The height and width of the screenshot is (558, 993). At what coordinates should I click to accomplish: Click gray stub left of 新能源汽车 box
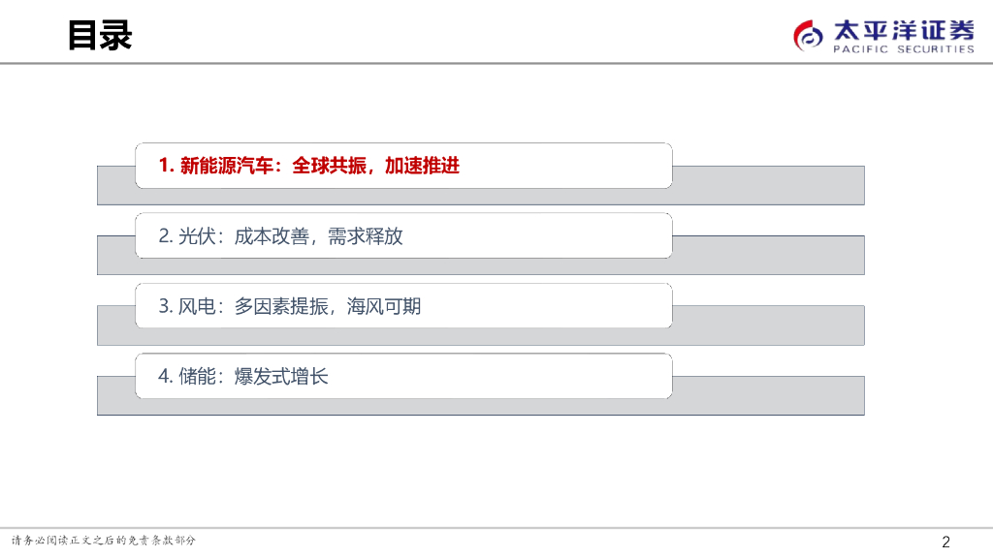tap(115, 184)
